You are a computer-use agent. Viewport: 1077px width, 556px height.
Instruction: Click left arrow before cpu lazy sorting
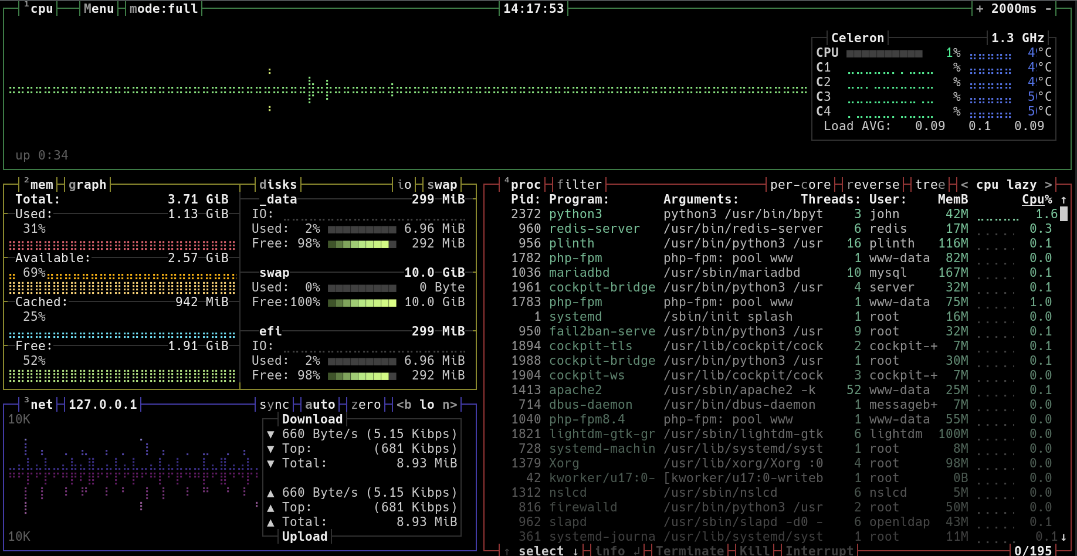click(964, 185)
